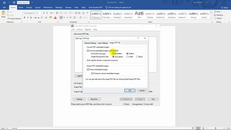231x130 pixels.
Task: Select Black background color radio
Action: (137, 57)
